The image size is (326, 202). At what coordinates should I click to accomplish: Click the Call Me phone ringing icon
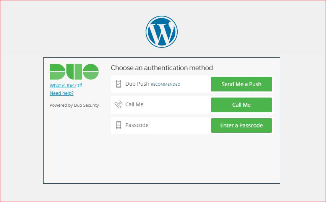(x=118, y=104)
